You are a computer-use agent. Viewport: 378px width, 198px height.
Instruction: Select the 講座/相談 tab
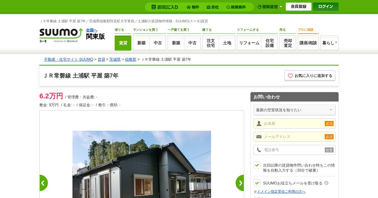[x=308, y=43]
